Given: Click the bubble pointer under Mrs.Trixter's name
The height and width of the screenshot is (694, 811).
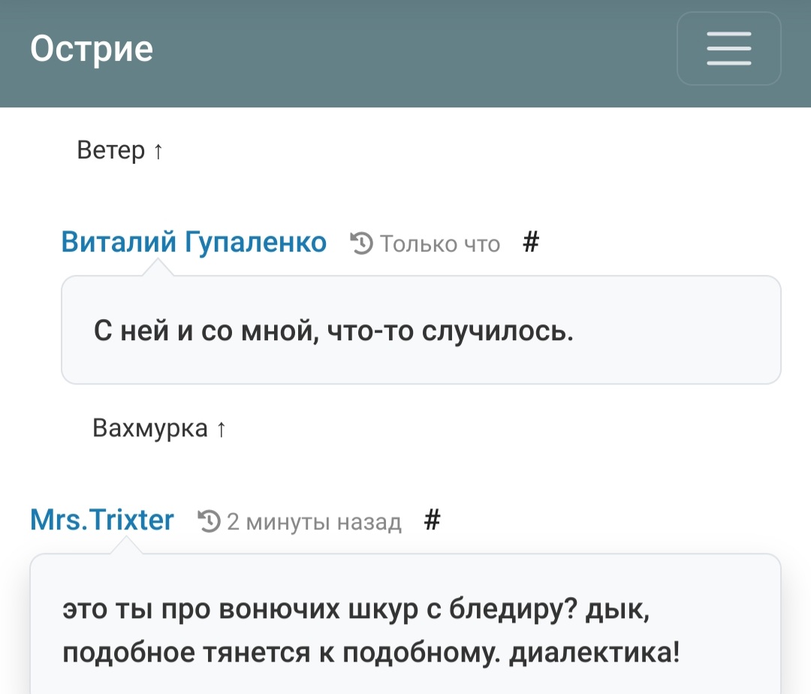Looking at the screenshot, I should pos(125,545).
